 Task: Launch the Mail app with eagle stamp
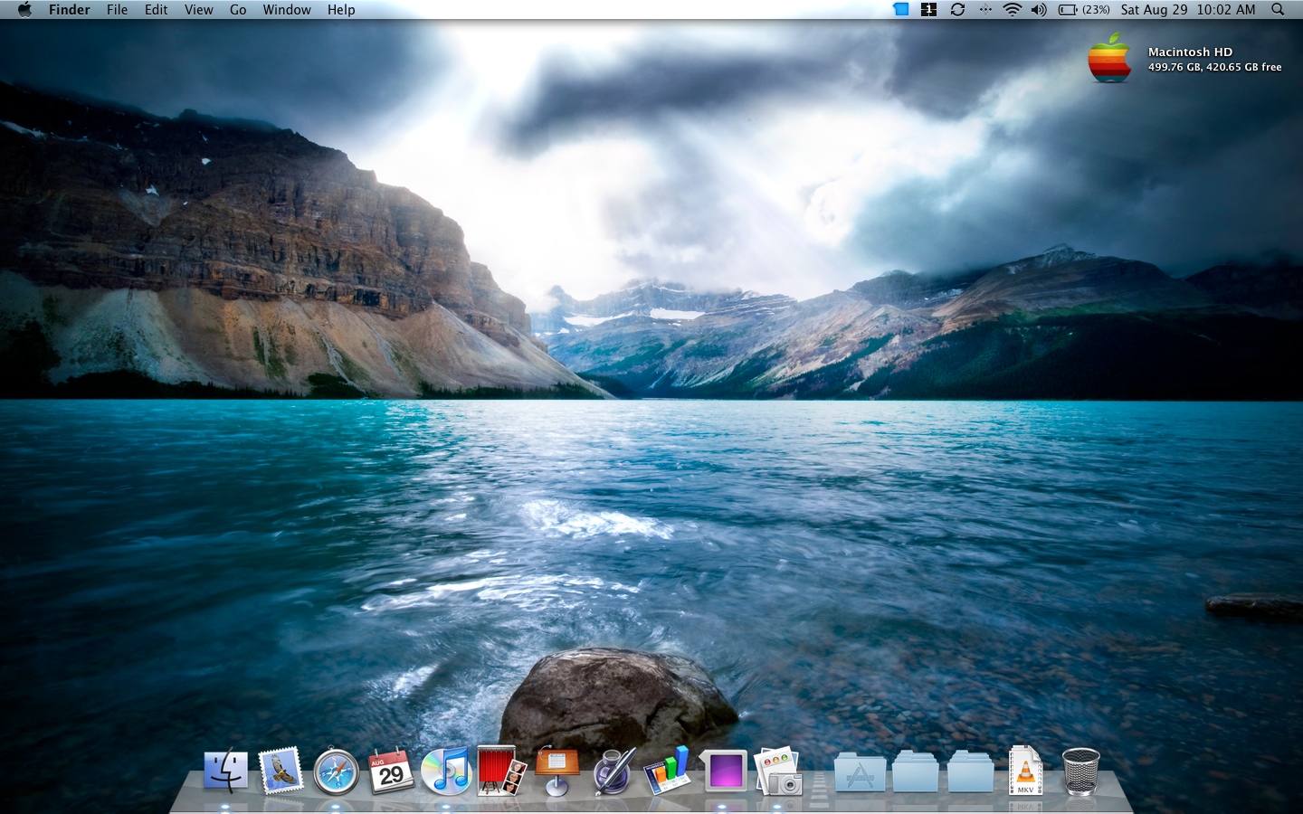(x=281, y=771)
